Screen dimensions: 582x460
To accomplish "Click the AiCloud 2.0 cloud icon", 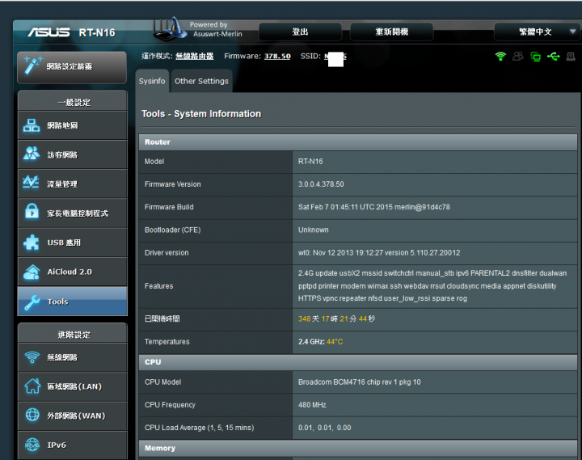I will coord(32,272).
